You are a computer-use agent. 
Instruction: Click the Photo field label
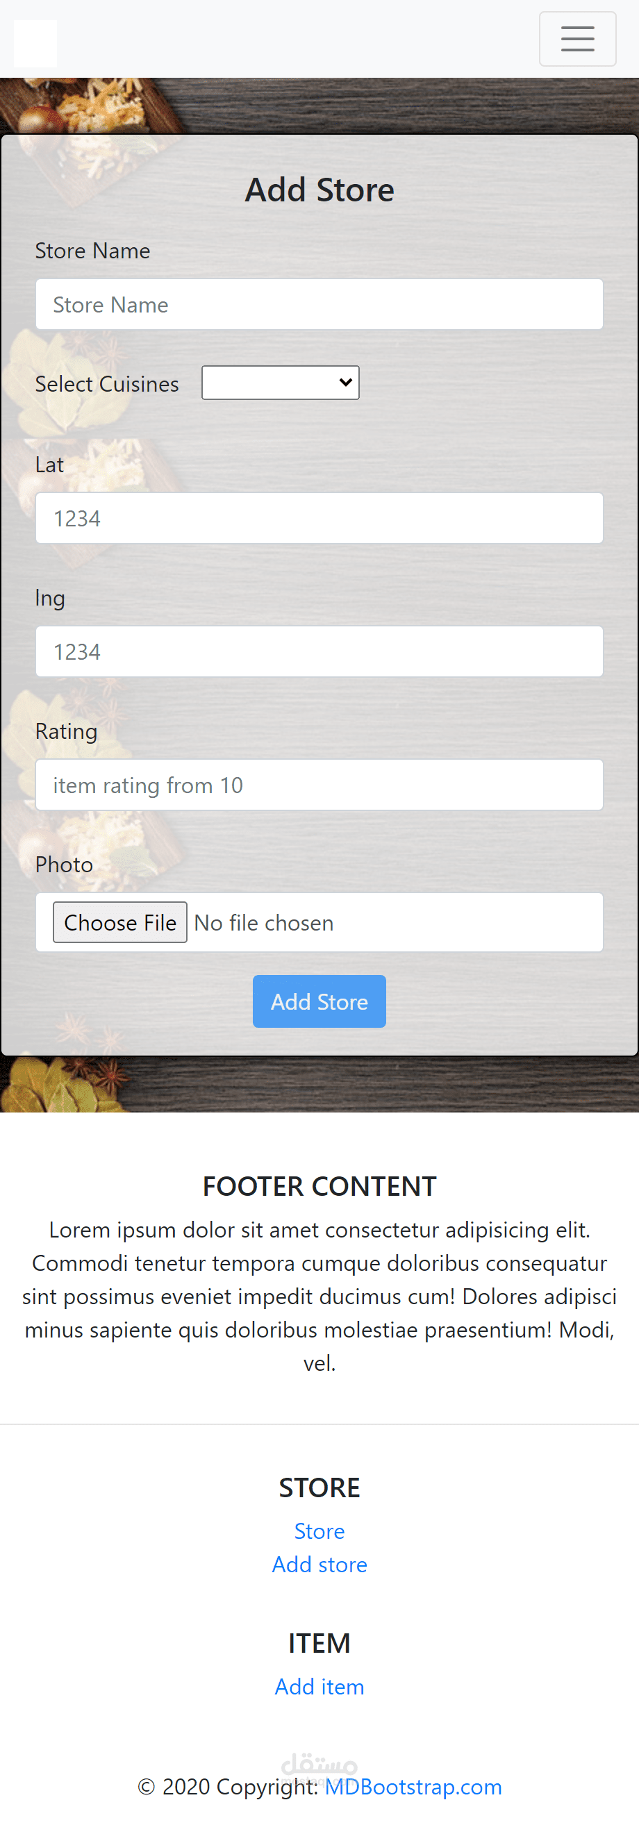coord(65,865)
